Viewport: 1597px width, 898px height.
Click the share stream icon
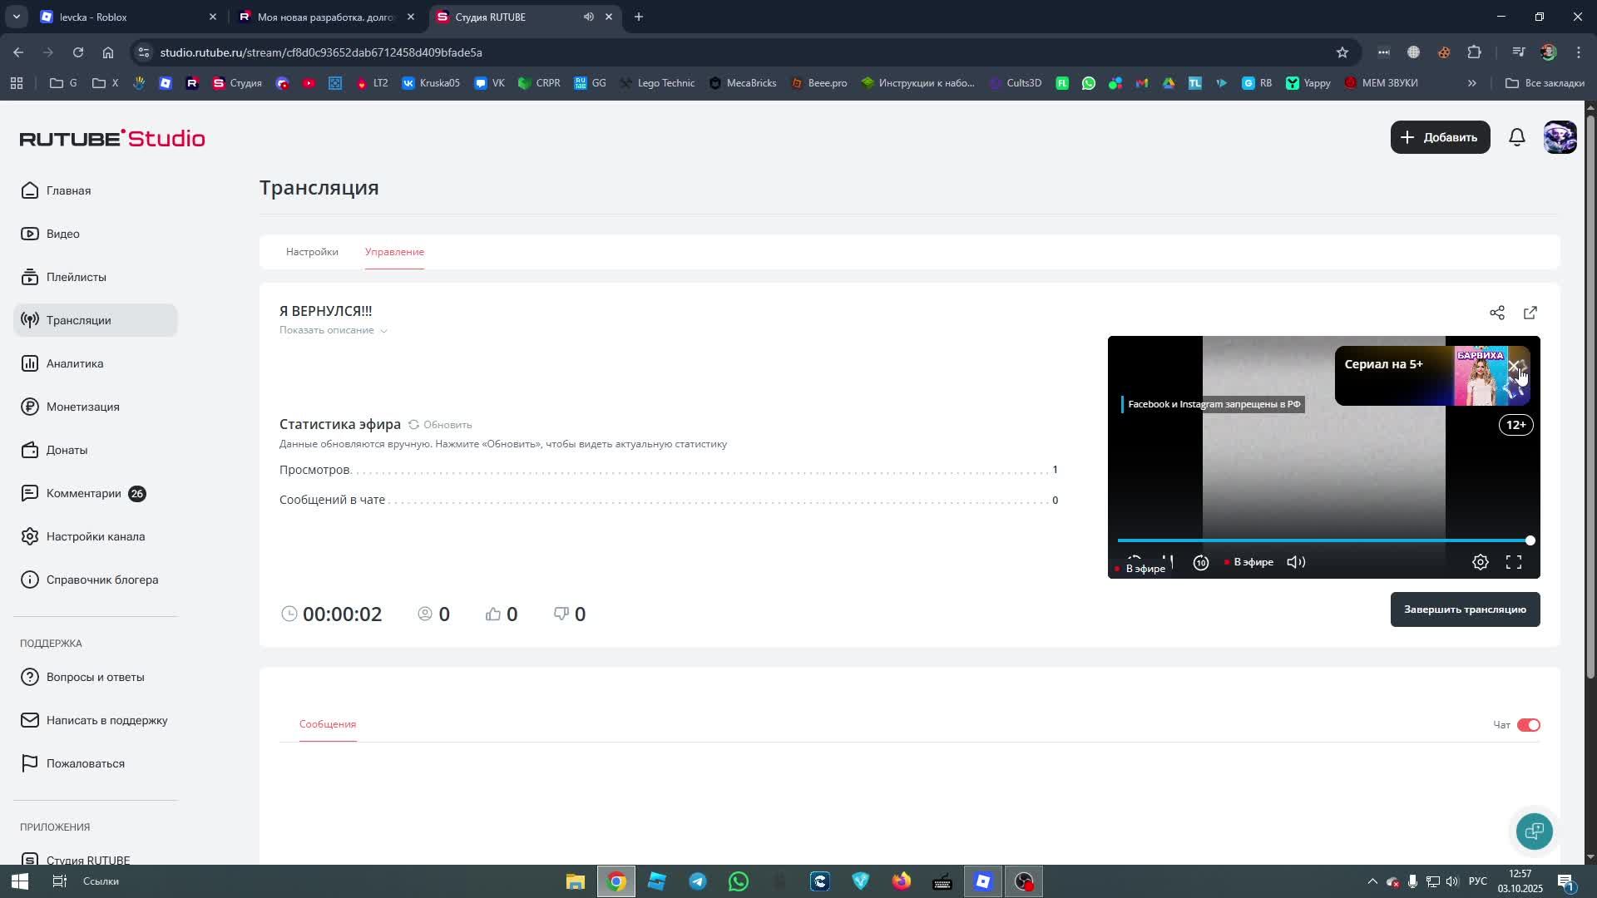tap(1497, 313)
